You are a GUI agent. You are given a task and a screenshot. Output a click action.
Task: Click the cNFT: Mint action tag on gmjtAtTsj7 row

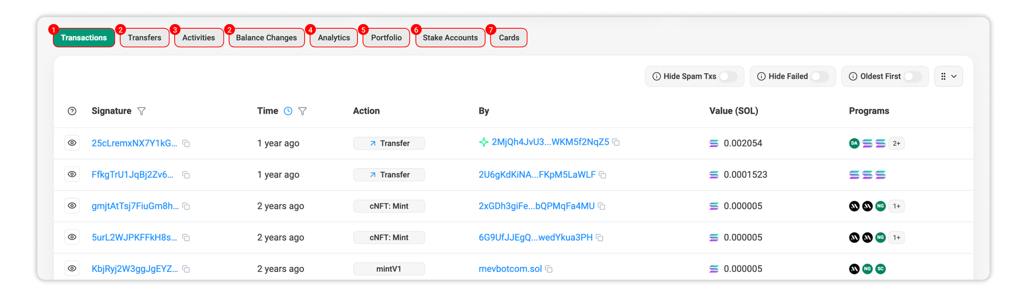(x=389, y=206)
